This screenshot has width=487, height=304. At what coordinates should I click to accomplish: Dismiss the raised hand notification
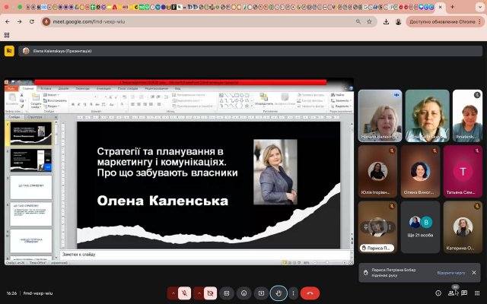[x=473, y=272]
